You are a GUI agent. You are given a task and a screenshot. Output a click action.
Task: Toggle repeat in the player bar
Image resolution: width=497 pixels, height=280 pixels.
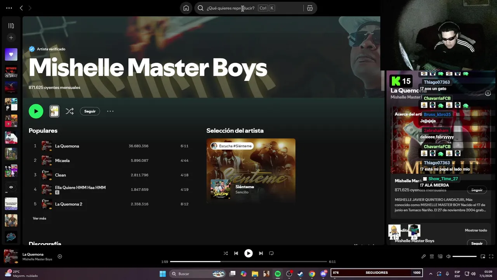271,253
